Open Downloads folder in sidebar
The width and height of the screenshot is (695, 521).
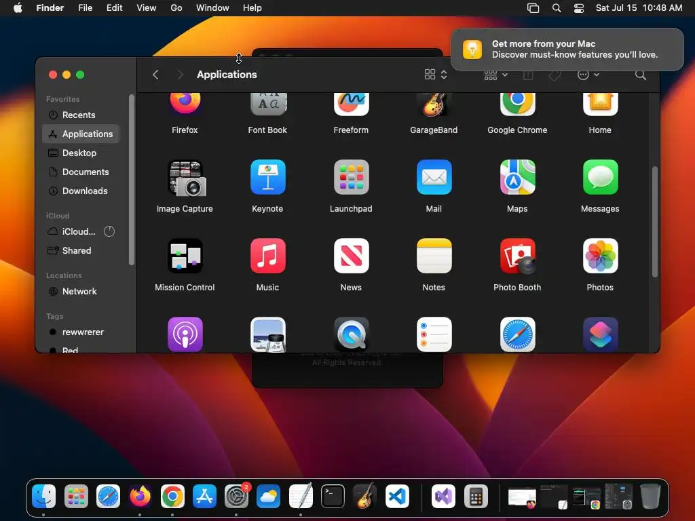[x=81, y=191]
